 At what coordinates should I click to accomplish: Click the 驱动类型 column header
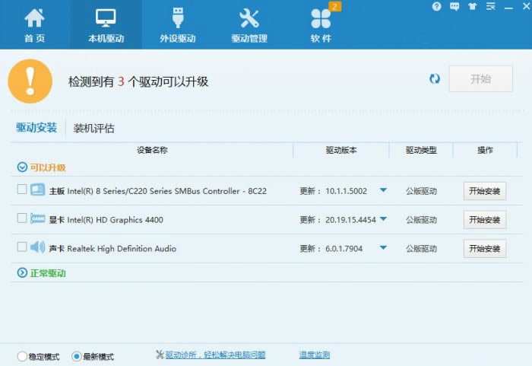(x=421, y=150)
